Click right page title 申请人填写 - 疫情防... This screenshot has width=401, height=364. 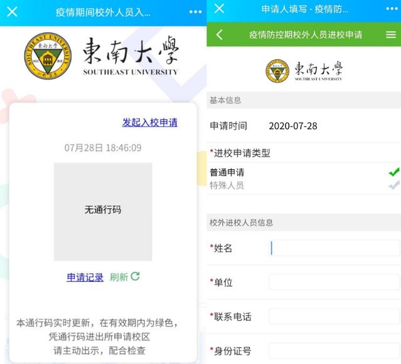pyautogui.click(x=305, y=9)
